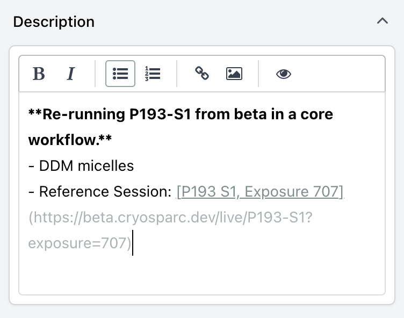Insert an image using the picture icon
The image size is (404, 318).
[x=234, y=74]
